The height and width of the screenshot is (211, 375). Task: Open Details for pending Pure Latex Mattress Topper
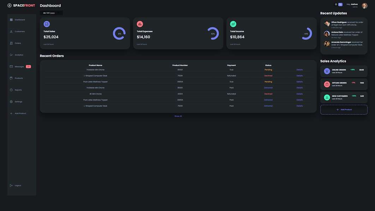300,82
